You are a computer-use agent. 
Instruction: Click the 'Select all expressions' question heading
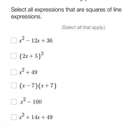click(66, 13)
